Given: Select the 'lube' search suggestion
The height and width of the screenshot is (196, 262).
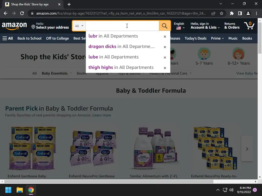Looking at the screenshot, I should pyautogui.click(x=113, y=57).
